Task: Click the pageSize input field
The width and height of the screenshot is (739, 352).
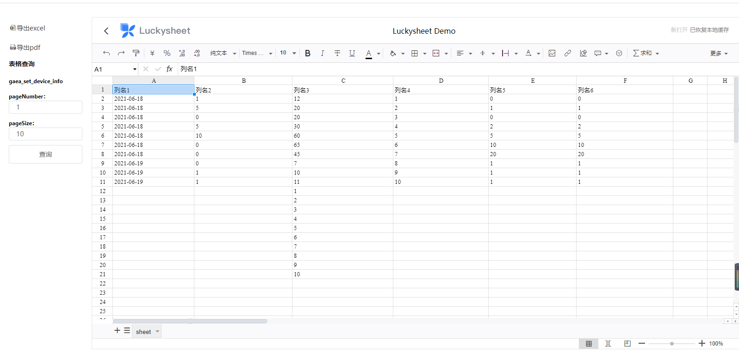Action: click(x=45, y=134)
